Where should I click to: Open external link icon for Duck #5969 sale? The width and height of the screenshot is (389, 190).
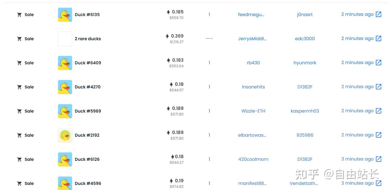(378, 111)
